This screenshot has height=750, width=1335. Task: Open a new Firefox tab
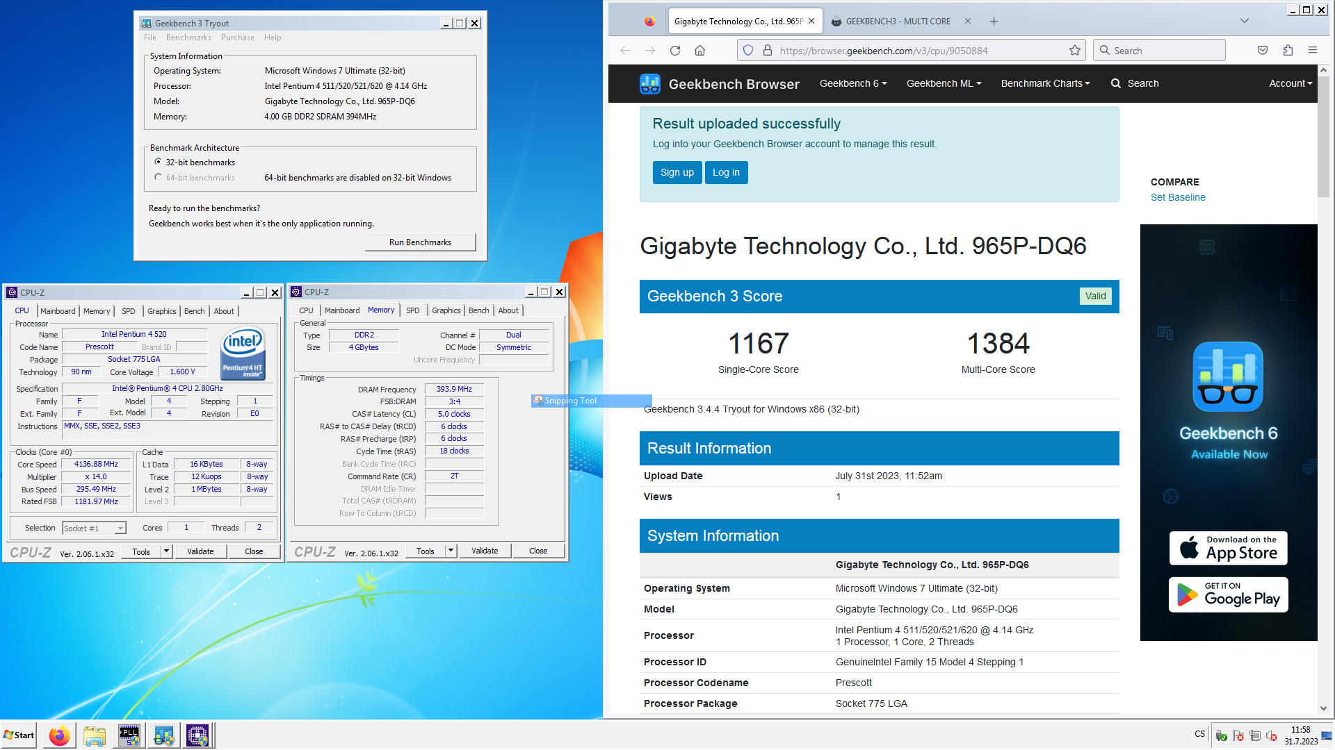pos(994,22)
